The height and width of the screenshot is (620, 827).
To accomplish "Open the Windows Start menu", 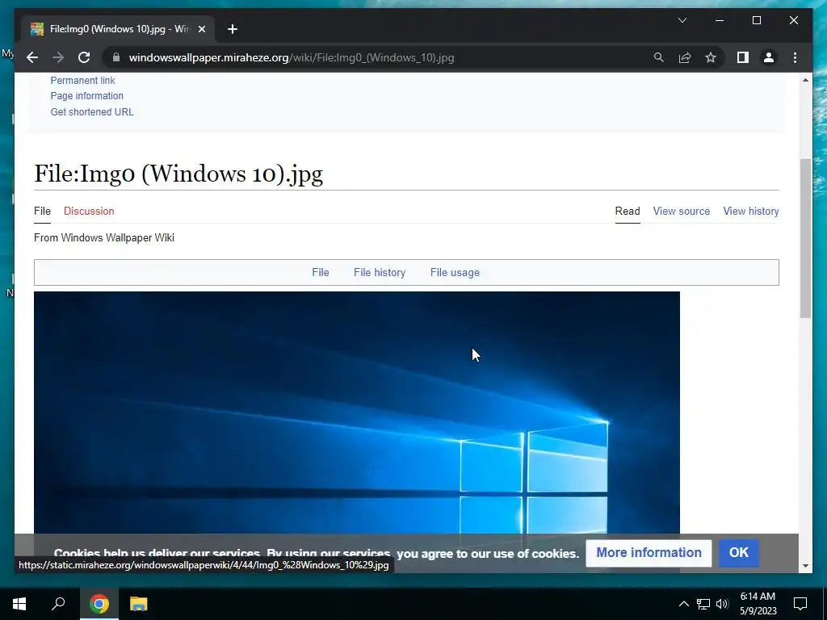I will click(x=19, y=604).
